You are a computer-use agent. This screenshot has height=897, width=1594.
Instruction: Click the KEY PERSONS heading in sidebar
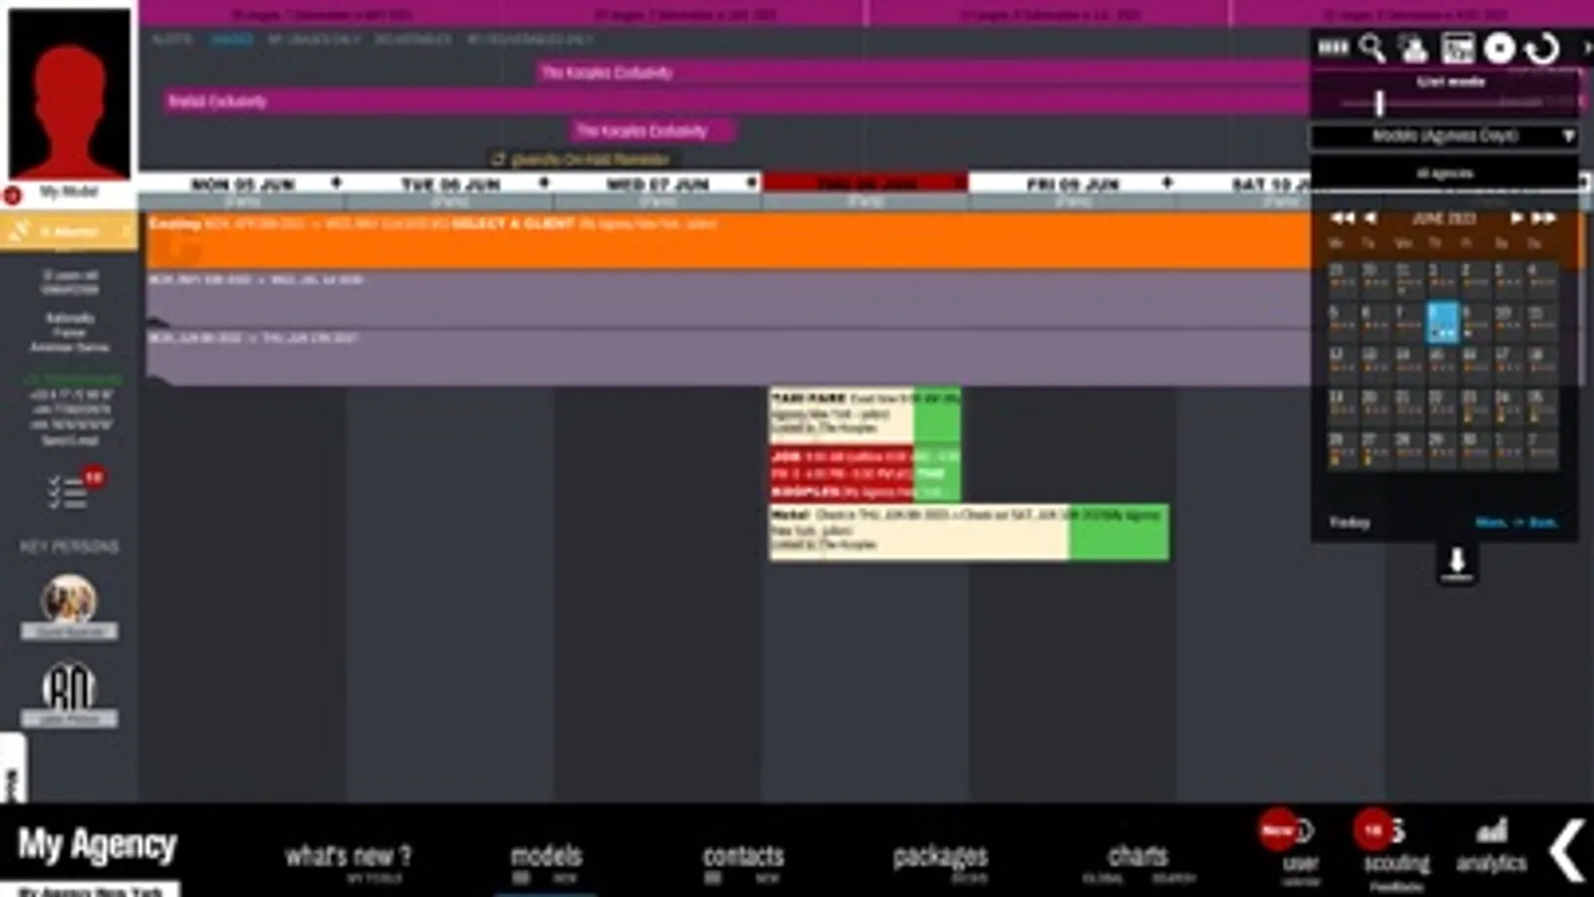coord(69,546)
